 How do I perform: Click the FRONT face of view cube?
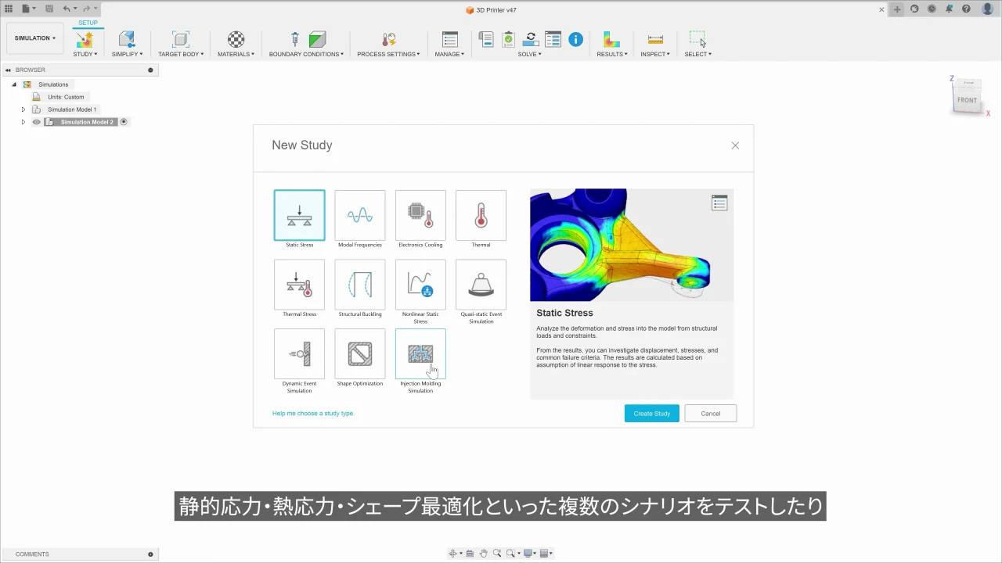967,100
